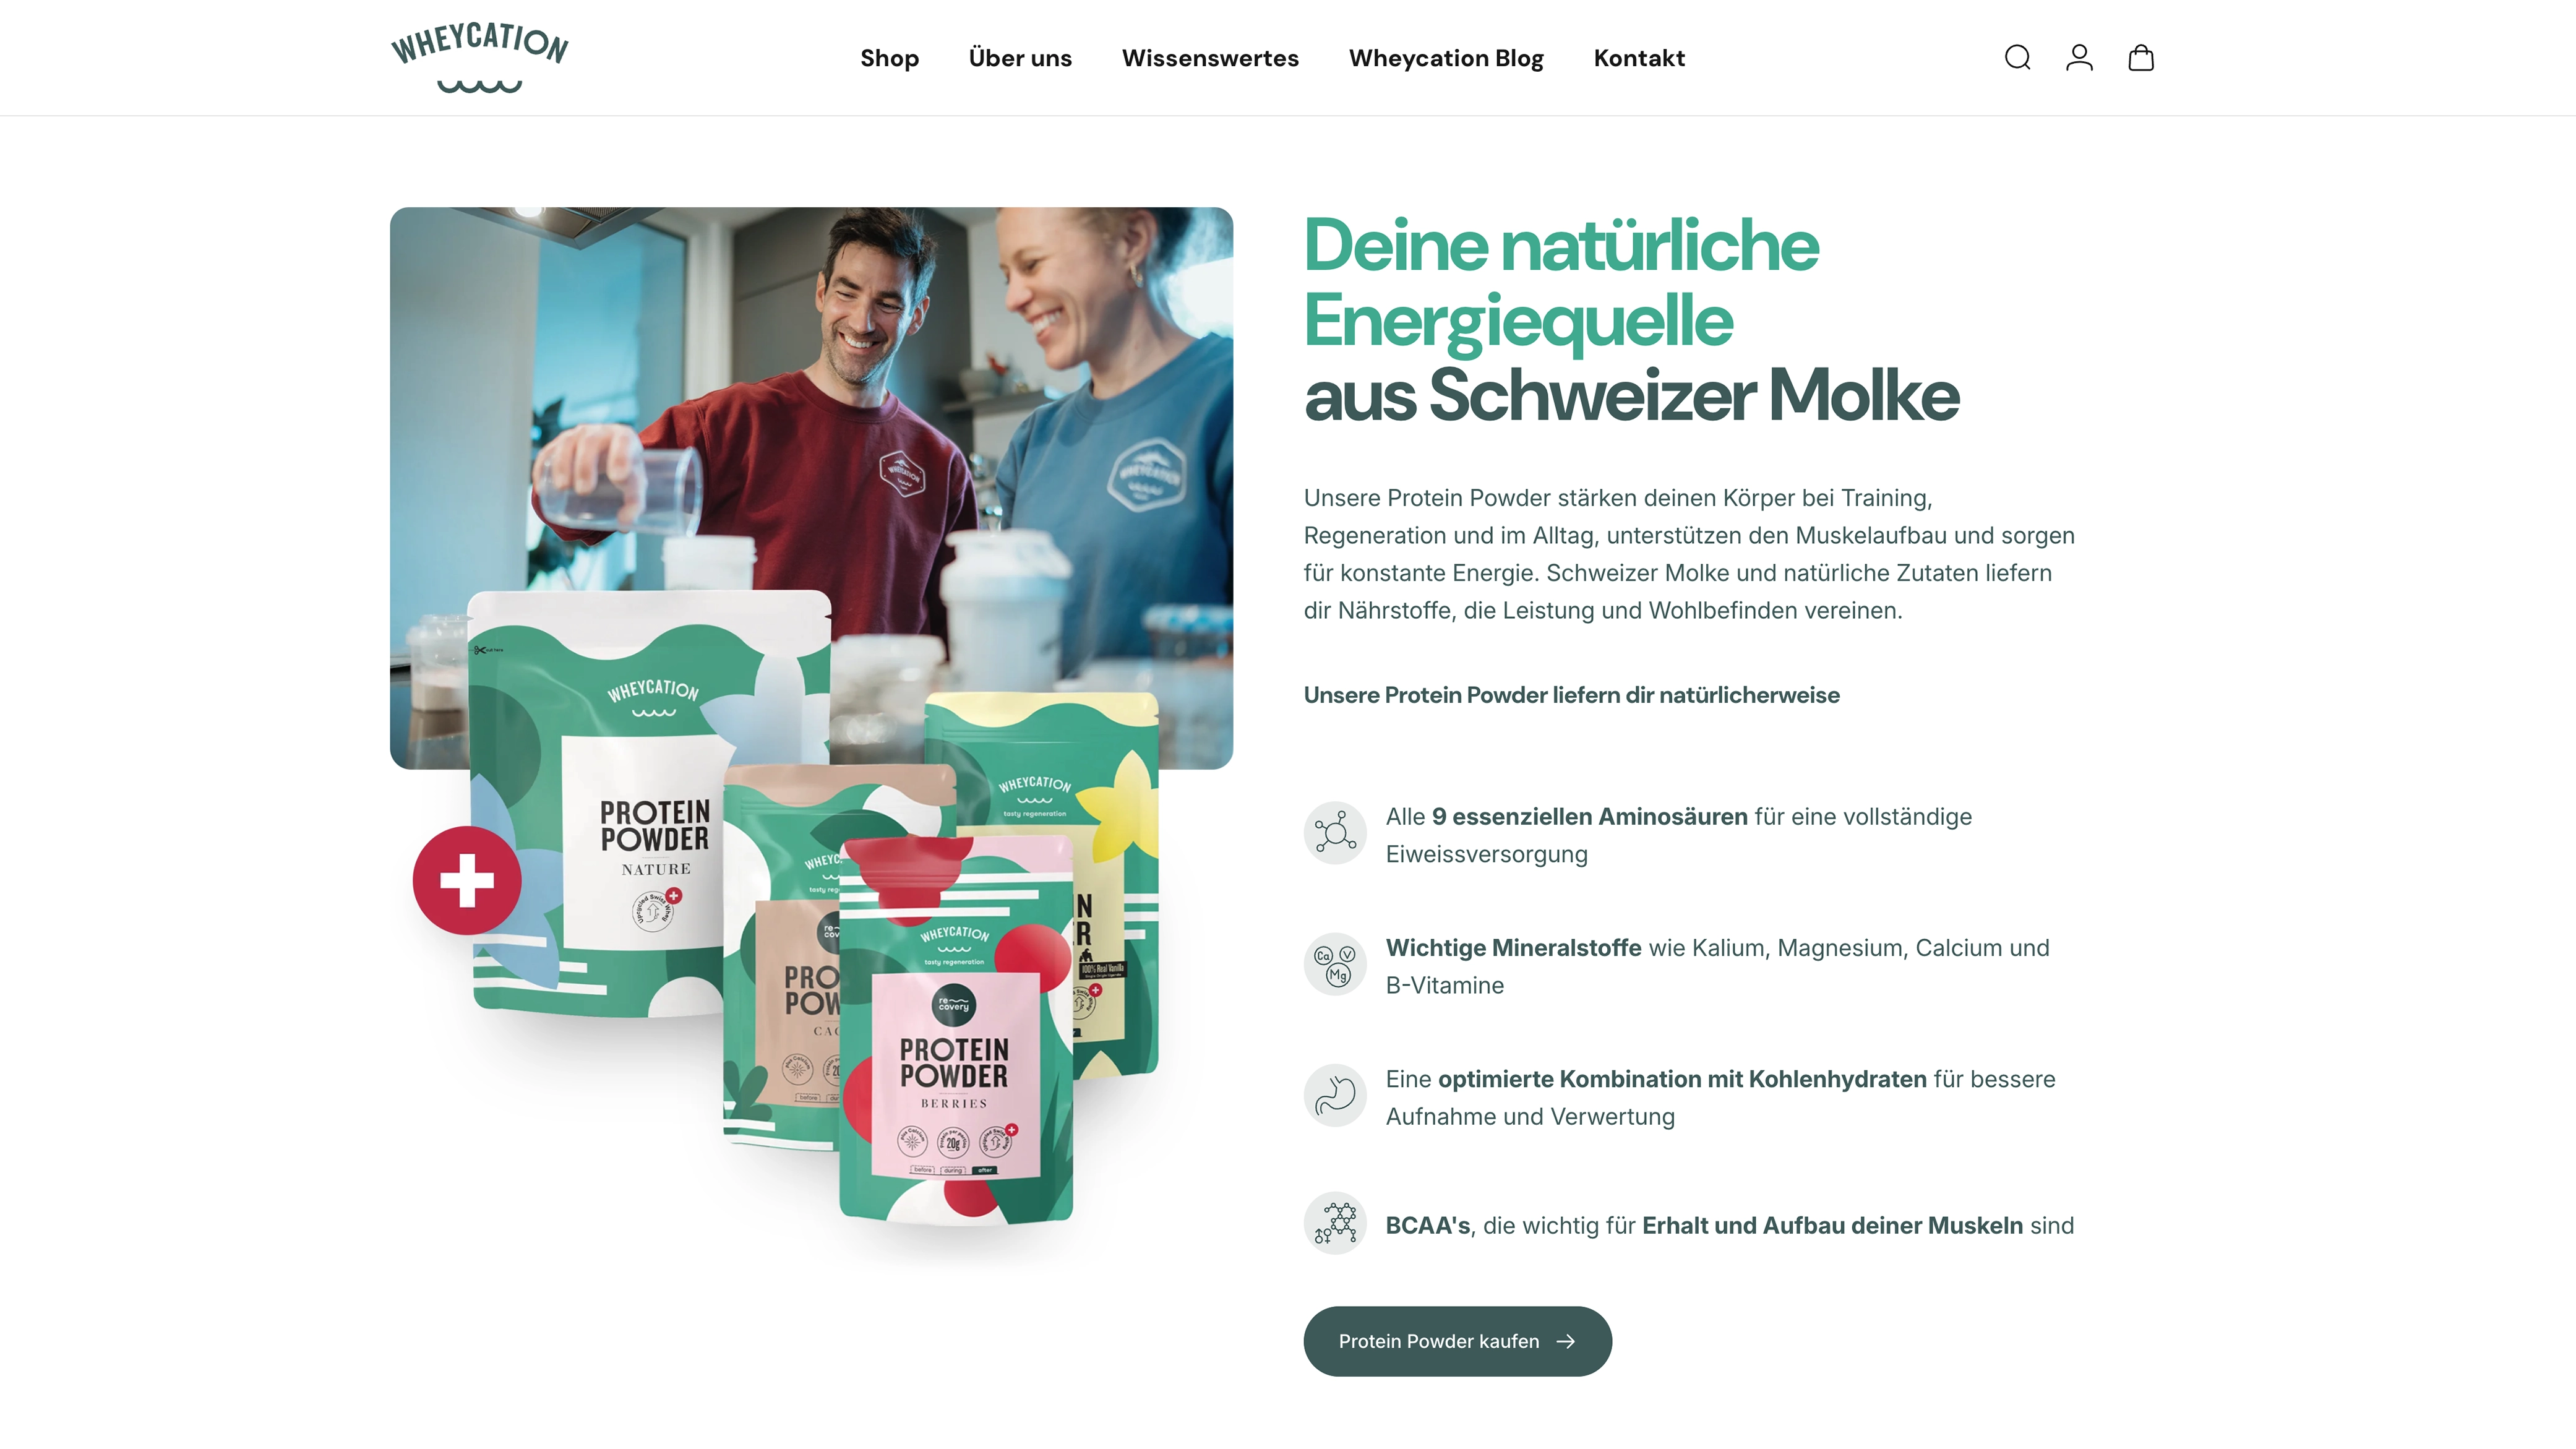Click the Wheycation logo
The width and height of the screenshot is (2576, 1449).
tap(480, 57)
